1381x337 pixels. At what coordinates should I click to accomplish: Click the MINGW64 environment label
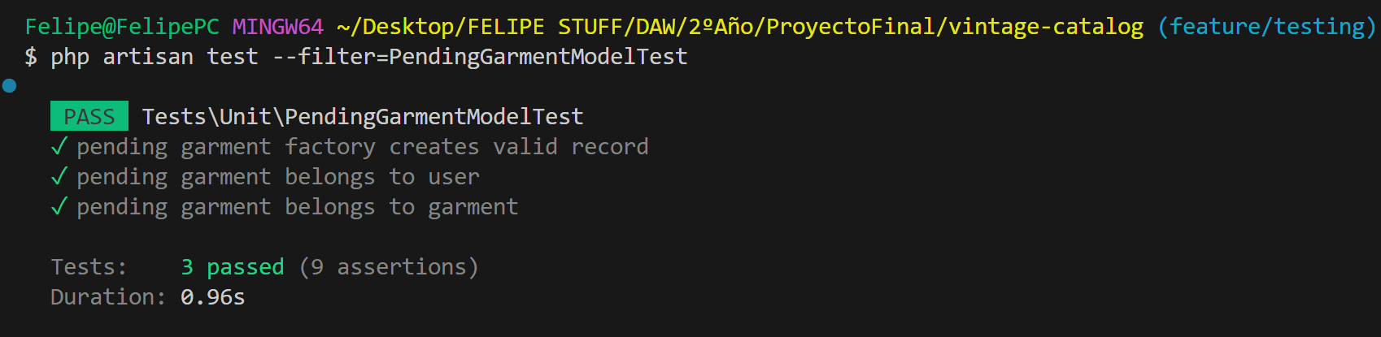(278, 27)
